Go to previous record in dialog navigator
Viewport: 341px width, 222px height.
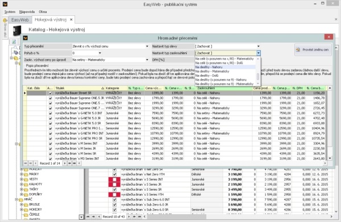35,163
